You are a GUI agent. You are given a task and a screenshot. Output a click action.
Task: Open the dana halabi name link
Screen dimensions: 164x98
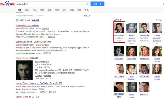[144, 59]
